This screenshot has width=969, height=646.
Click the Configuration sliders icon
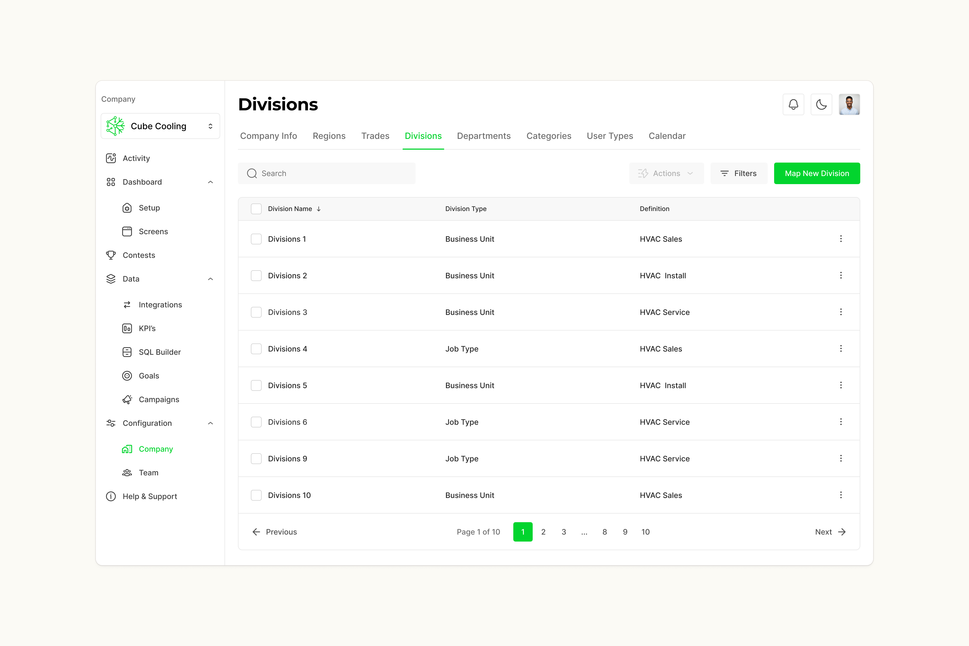point(111,423)
